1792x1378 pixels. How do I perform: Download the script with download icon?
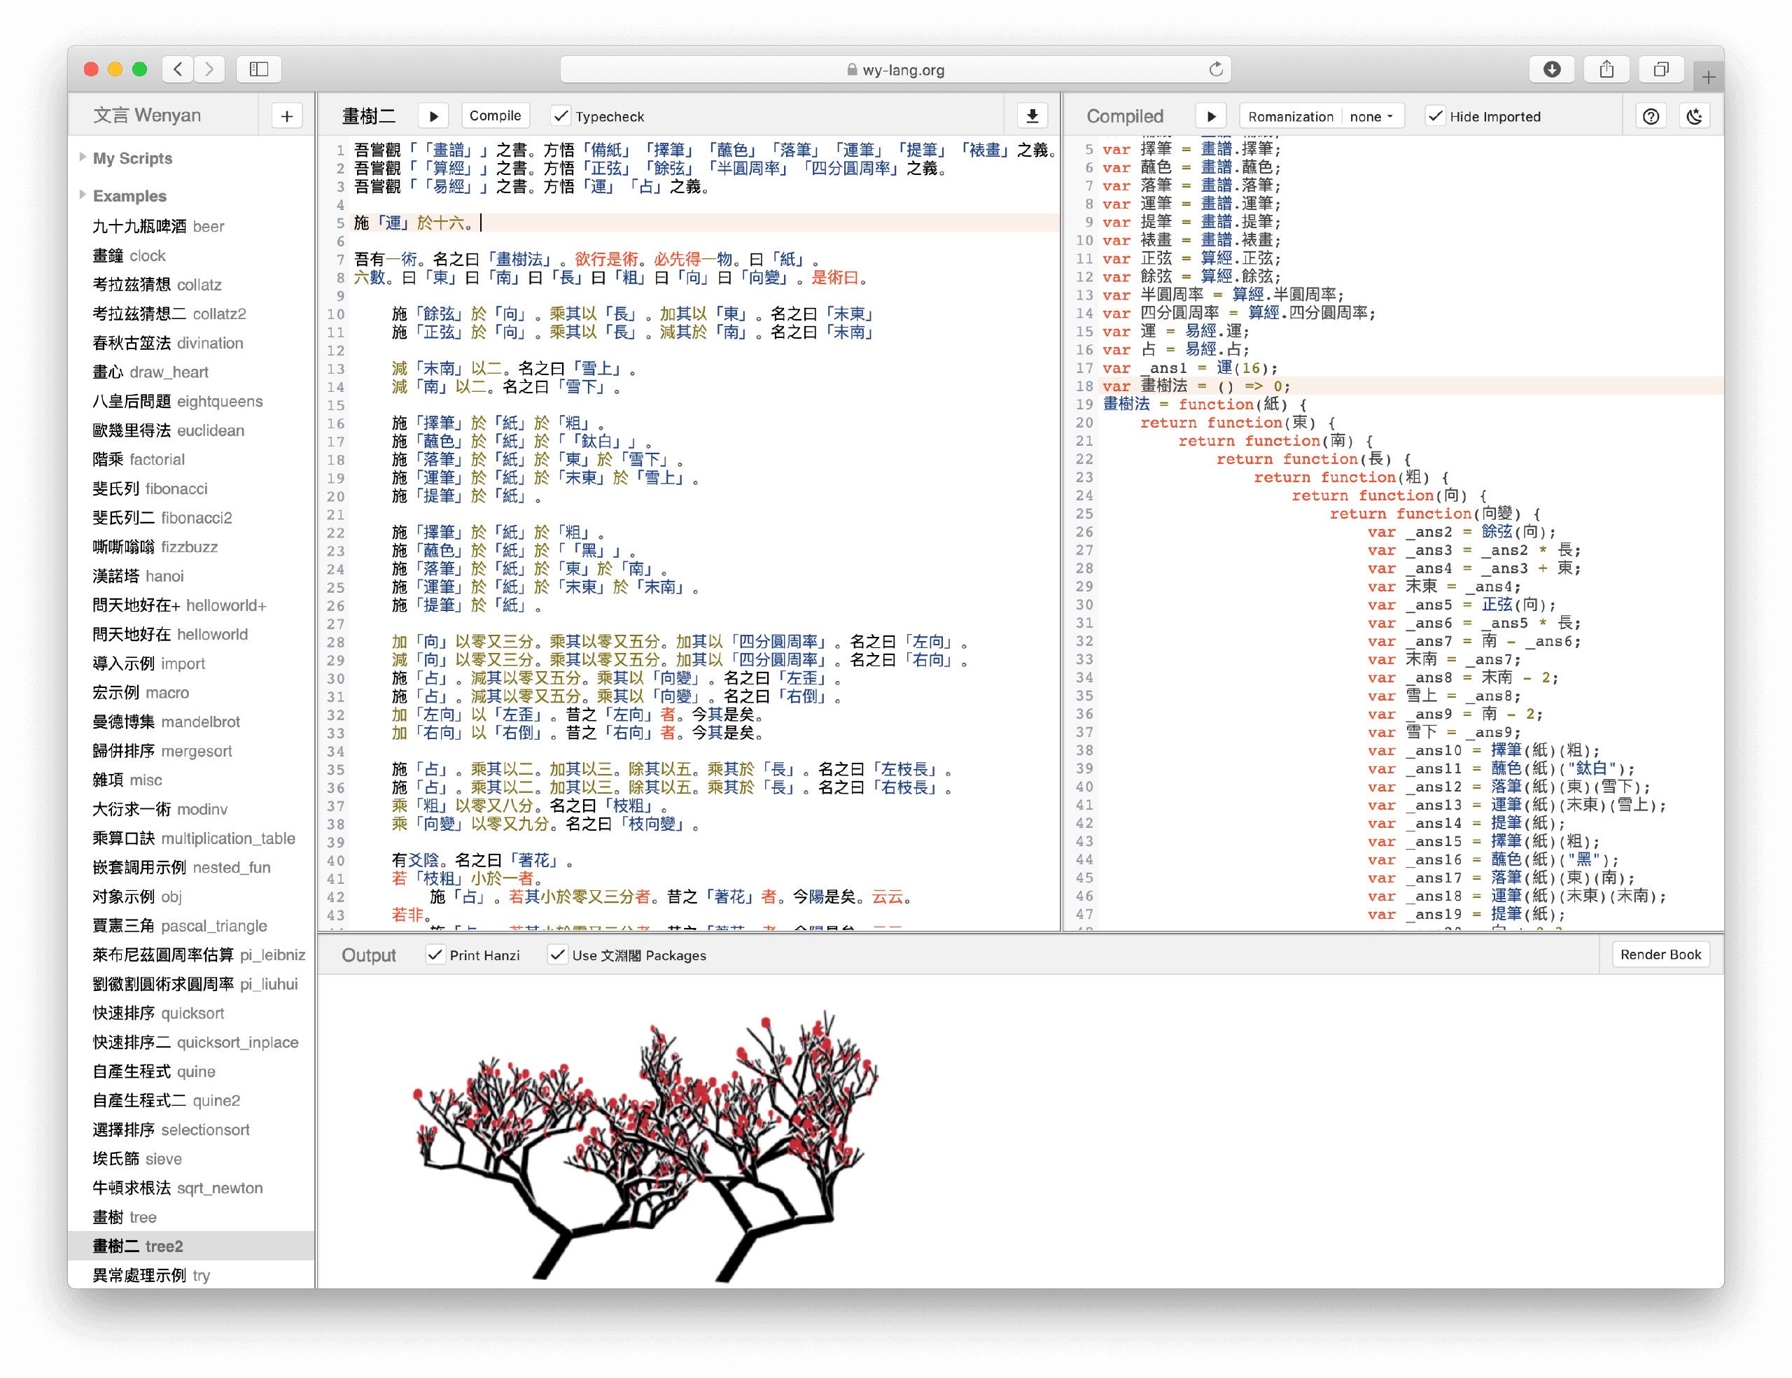coord(1032,115)
